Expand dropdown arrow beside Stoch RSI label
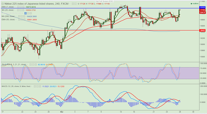Viewport: 207px width, 114px height. coord(28,65)
